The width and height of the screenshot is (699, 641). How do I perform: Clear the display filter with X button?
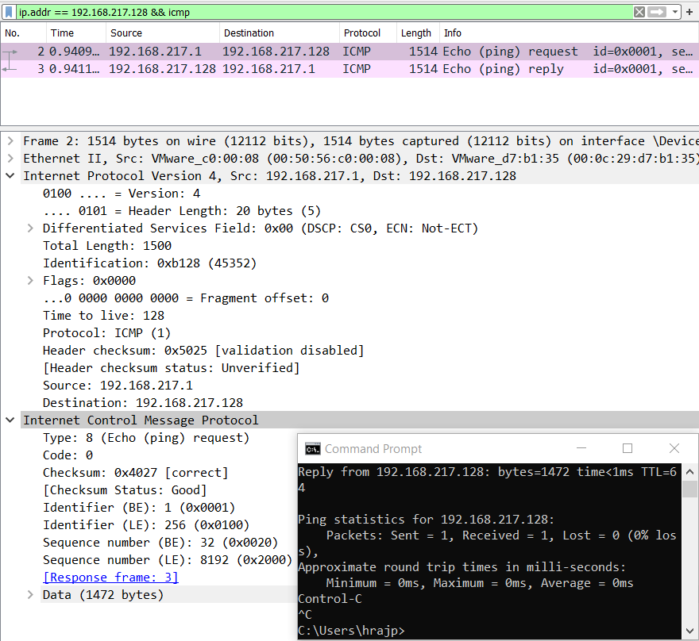(x=639, y=12)
